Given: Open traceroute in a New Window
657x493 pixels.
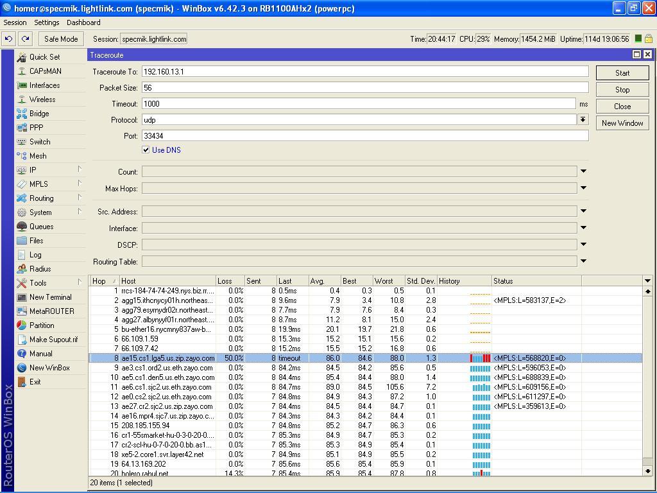Looking at the screenshot, I should [622, 123].
